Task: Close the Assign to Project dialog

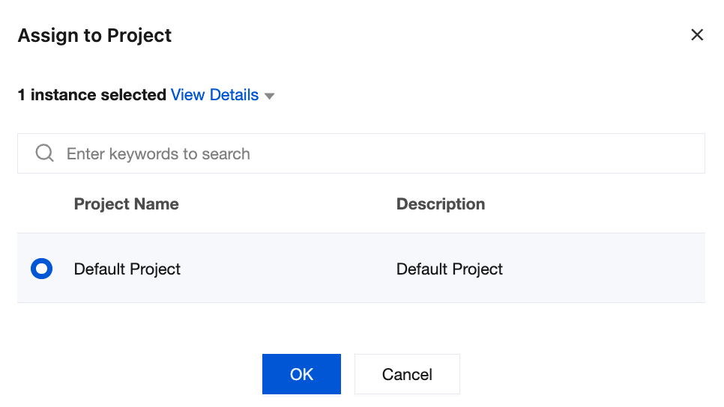Action: [x=697, y=35]
